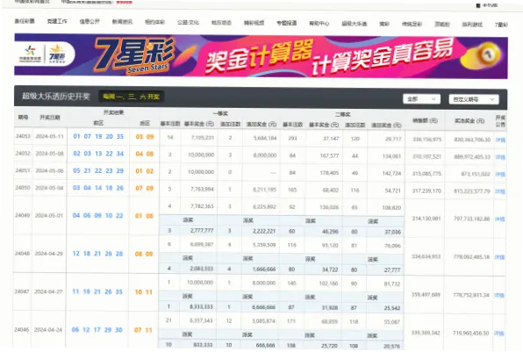Click draw date 2024-04-24

(x=48, y=330)
